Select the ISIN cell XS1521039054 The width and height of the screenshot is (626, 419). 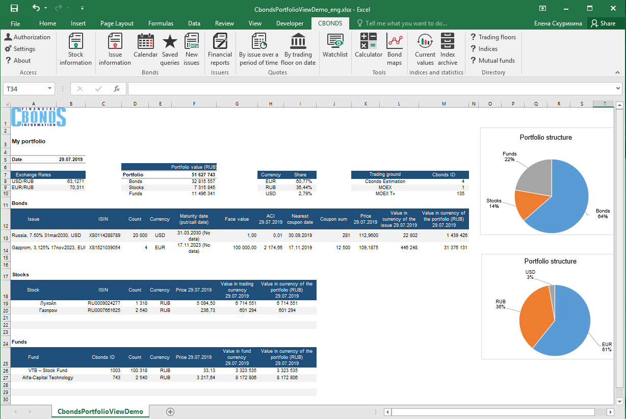[x=103, y=247]
